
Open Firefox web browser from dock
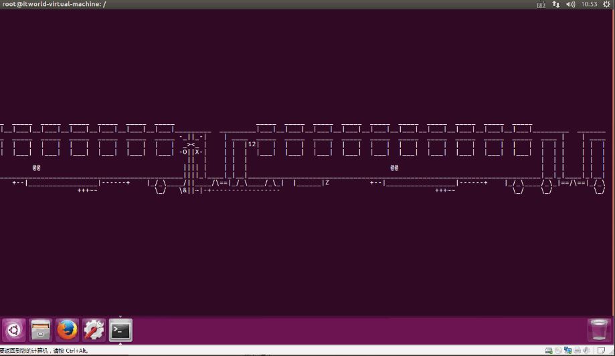(68, 330)
